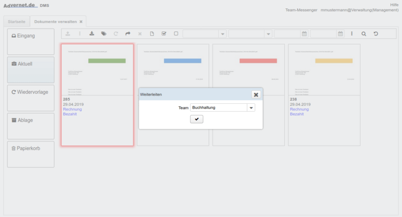This screenshot has height=217, width=402.
Task: Expand the Team dropdown showing Buchhaltung
Action: [x=251, y=107]
